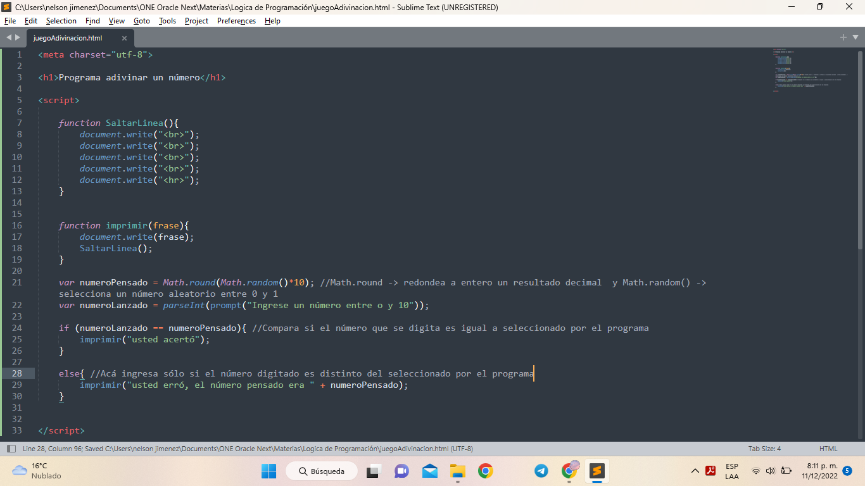Open the clock and calendar flyout
This screenshot has width=865, height=486.
[x=819, y=471]
